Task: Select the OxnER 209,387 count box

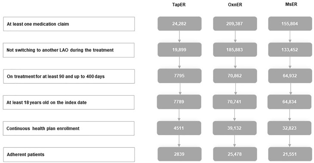Action: tap(235, 24)
